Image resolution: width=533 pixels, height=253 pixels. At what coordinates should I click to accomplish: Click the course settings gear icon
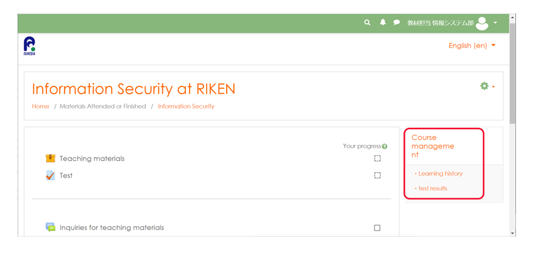[x=484, y=86]
